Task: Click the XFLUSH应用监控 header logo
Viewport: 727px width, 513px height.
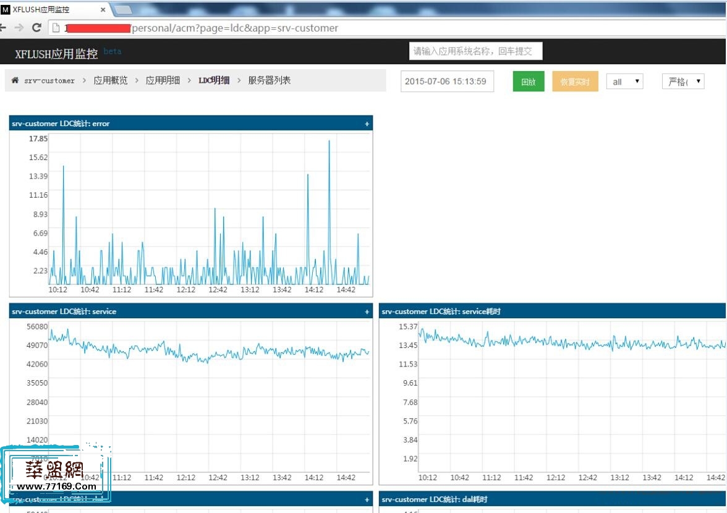Action: tap(56, 54)
